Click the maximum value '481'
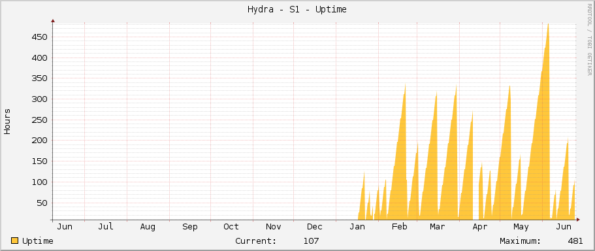 (x=575, y=241)
